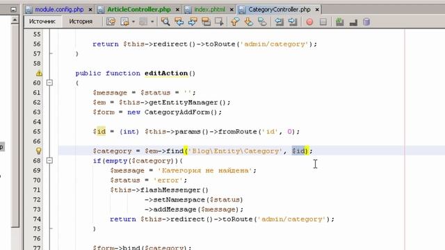Click the minimize panel icon at top-left
This screenshot has height=250, width=445.
[13, 10]
